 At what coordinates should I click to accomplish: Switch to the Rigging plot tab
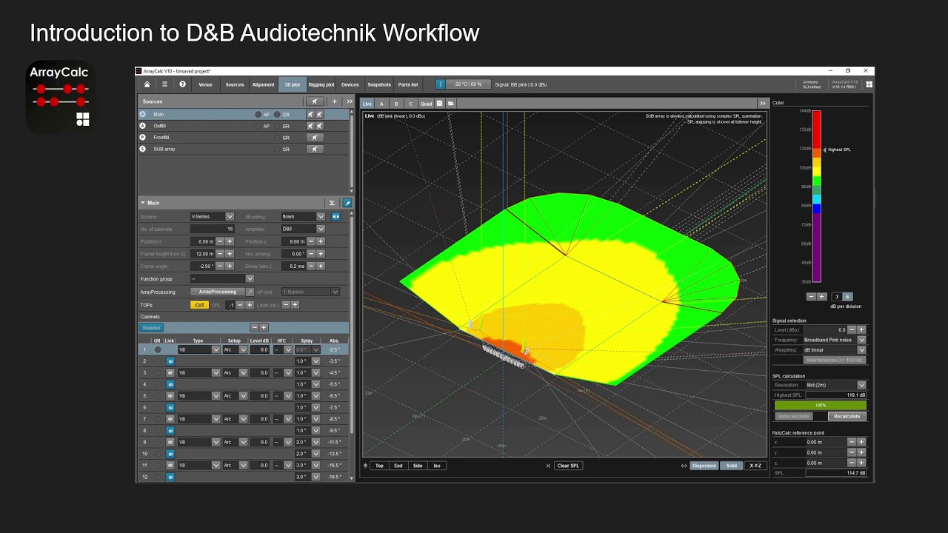click(321, 84)
